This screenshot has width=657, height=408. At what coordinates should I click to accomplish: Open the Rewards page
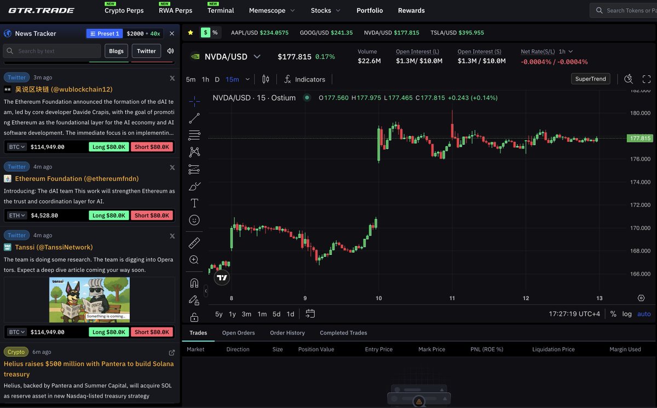coord(411,10)
